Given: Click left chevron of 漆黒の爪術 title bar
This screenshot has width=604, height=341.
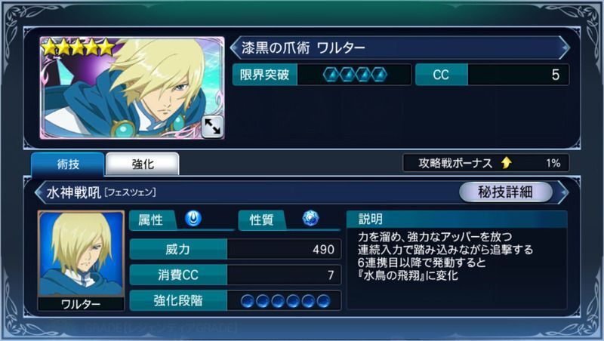Looking at the screenshot, I should [235, 48].
